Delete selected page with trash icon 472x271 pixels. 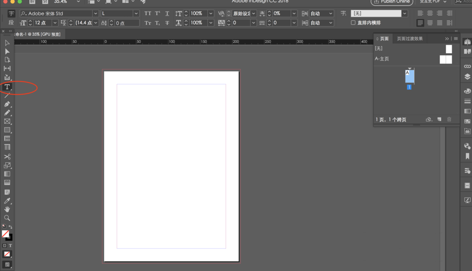coord(449,120)
